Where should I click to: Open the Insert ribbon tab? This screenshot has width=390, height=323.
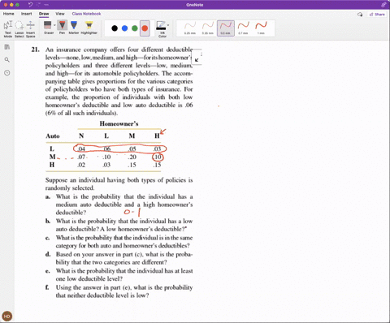26,14
